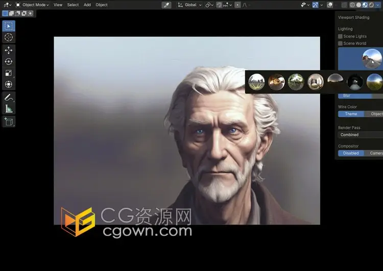383x271 pixels.
Task: Set Compositor to Disabled
Action: 351,153
